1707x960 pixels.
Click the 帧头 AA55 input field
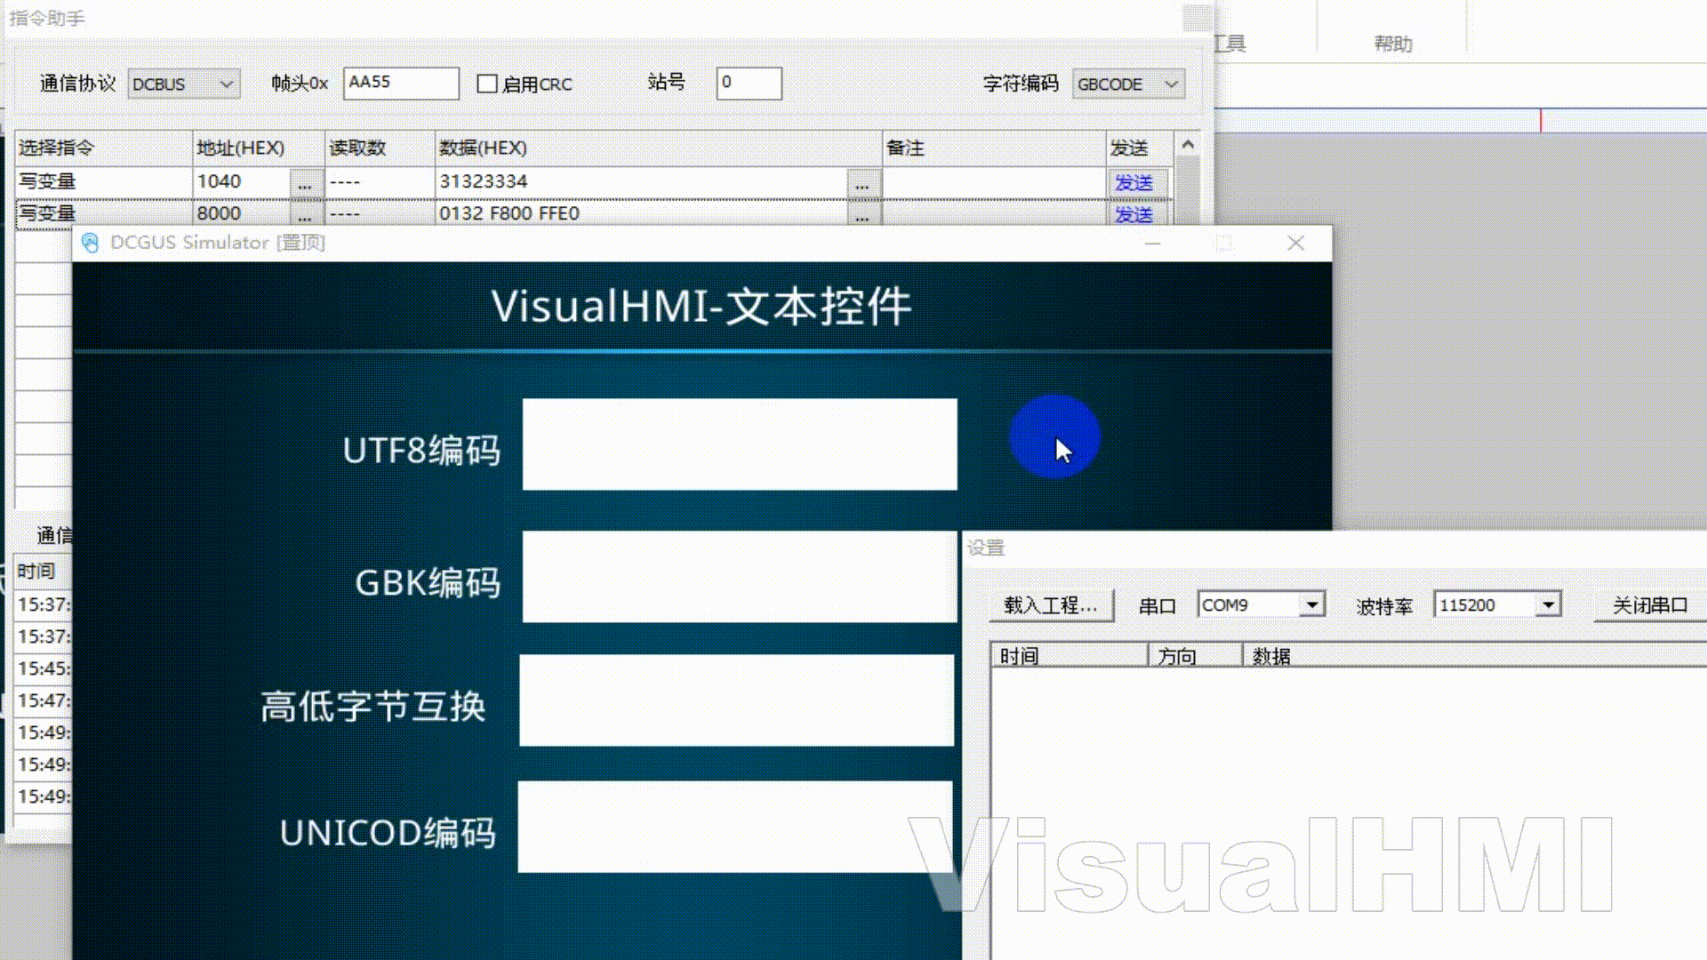(400, 83)
